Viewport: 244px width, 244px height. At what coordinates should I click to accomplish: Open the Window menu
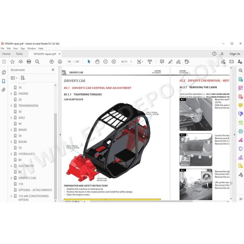(x=32, y=48)
